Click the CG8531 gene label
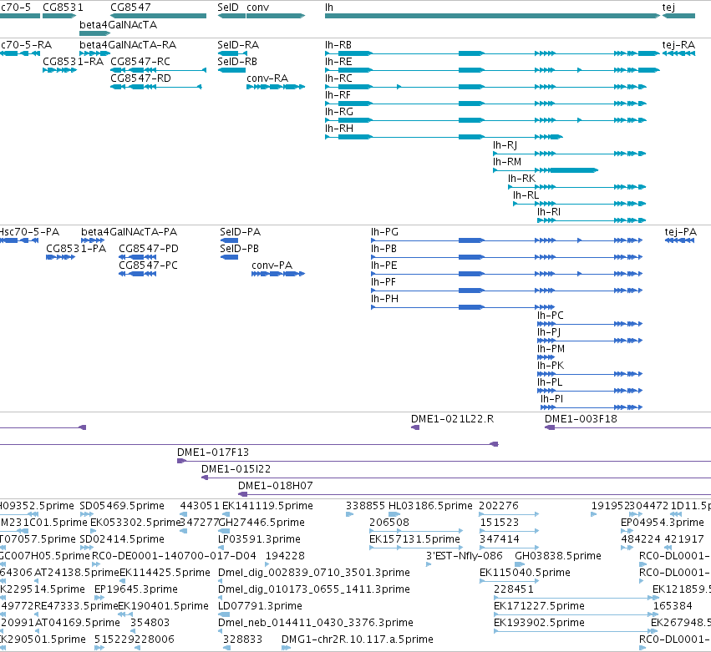 (x=63, y=8)
